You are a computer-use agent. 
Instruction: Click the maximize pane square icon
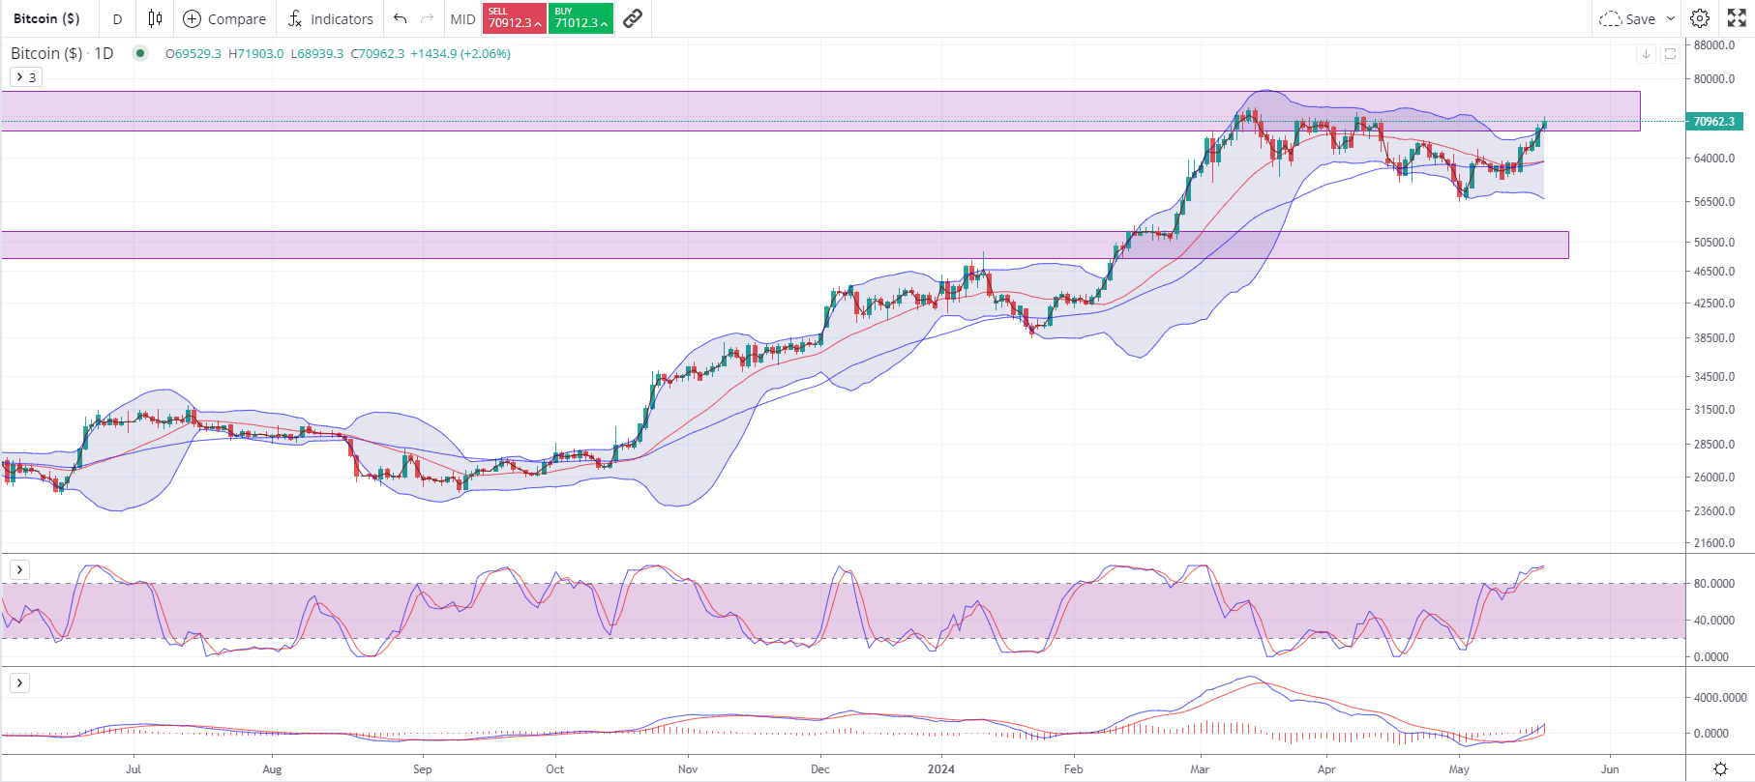pos(1670,54)
